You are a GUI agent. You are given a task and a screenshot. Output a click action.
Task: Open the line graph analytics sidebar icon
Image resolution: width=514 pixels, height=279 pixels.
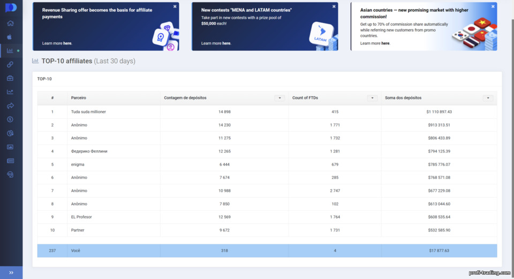pos(10,92)
